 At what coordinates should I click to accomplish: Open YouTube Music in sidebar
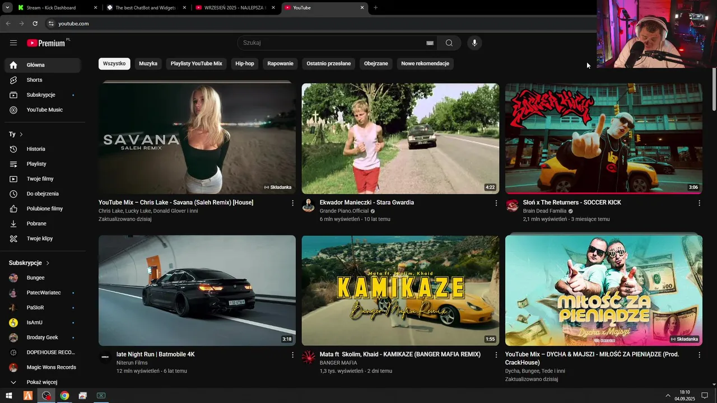43,110
